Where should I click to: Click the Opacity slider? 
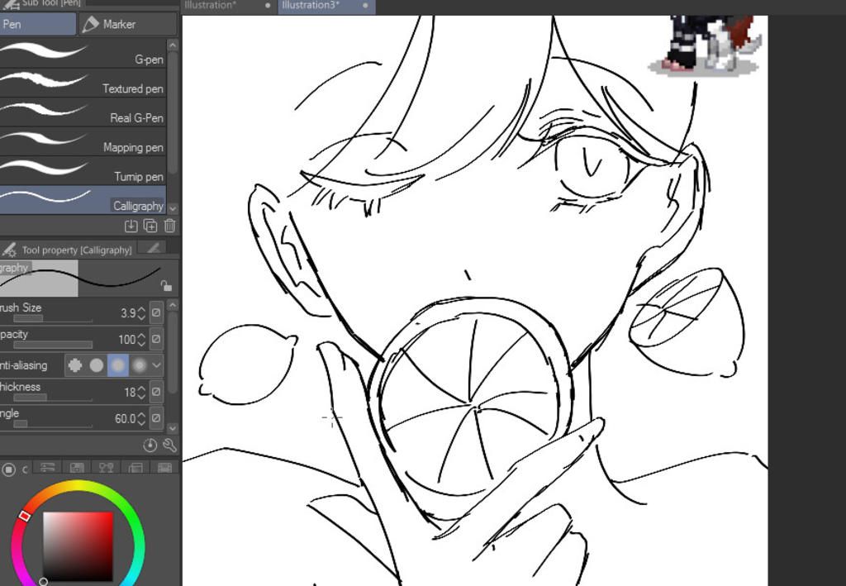(x=52, y=345)
